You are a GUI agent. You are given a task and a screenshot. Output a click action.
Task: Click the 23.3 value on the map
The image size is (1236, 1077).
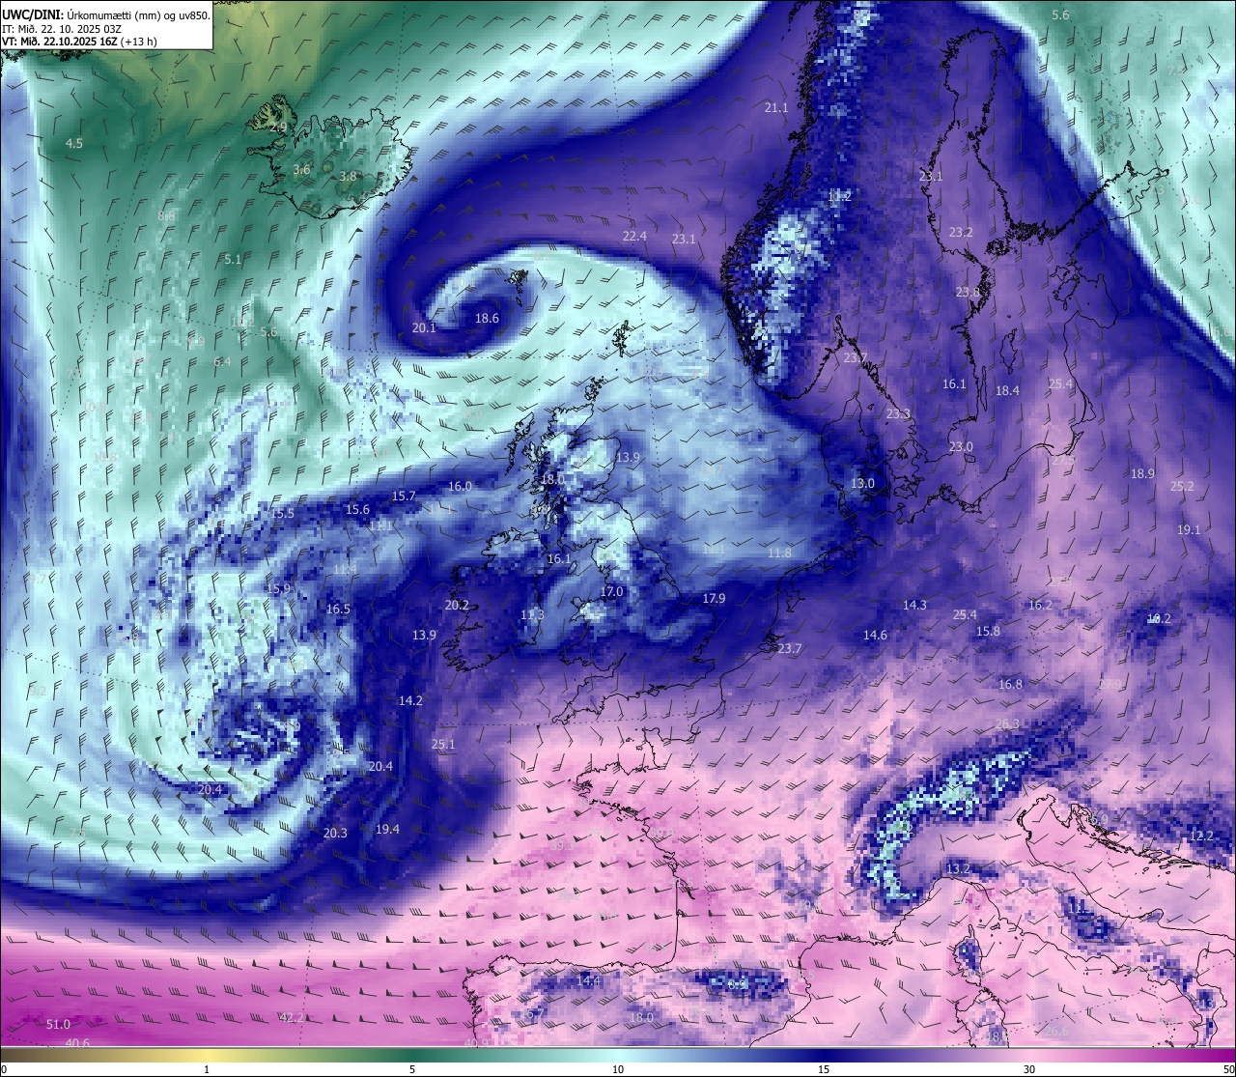coord(898,413)
